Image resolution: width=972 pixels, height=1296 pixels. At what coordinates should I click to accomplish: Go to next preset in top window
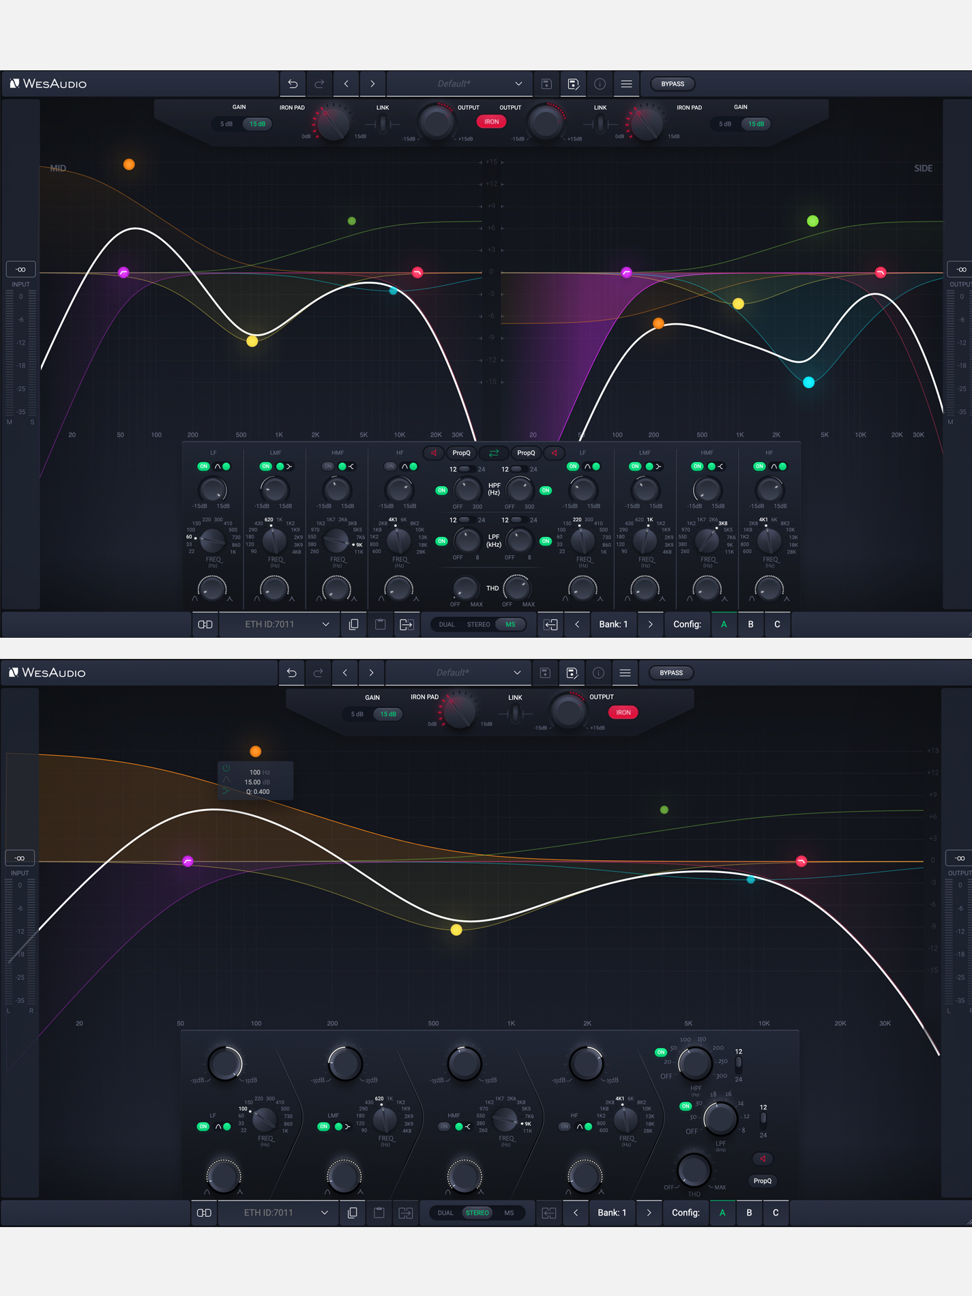(372, 84)
